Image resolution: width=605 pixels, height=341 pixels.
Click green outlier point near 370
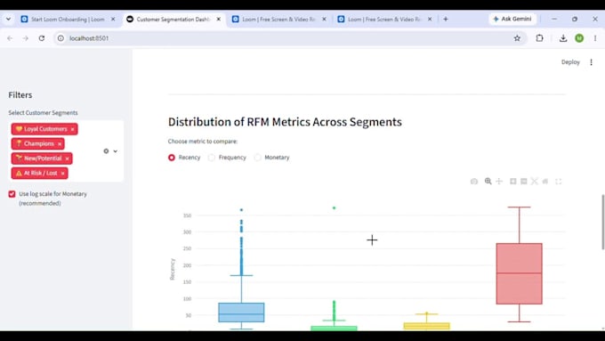[x=335, y=208]
